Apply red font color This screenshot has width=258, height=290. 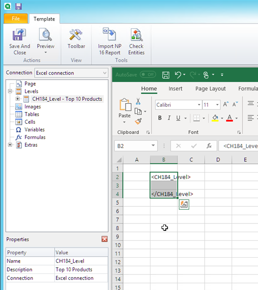pyautogui.click(x=230, y=118)
